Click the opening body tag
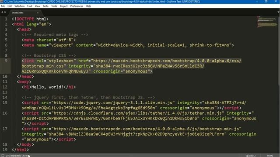 (24, 82)
